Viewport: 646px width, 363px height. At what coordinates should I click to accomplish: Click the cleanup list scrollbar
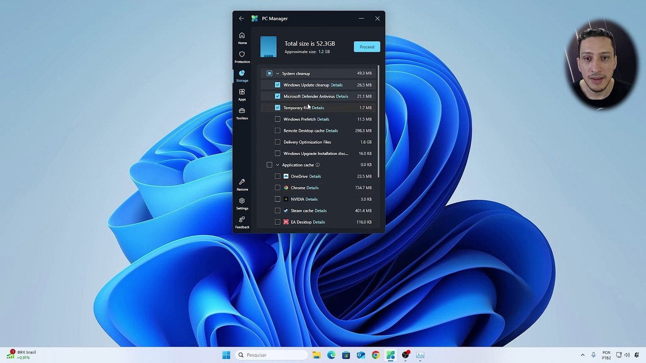(379, 121)
